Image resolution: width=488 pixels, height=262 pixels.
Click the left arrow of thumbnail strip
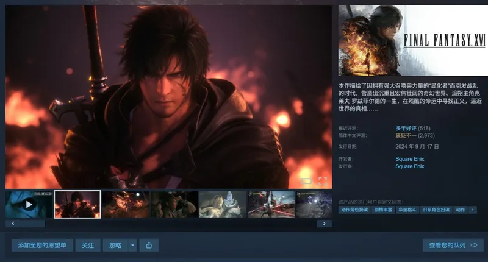click(13, 224)
